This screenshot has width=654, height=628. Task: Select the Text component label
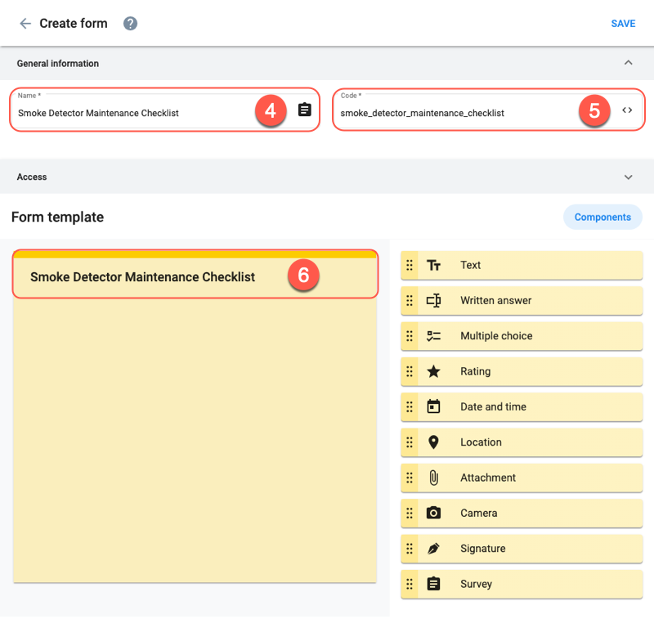(471, 266)
